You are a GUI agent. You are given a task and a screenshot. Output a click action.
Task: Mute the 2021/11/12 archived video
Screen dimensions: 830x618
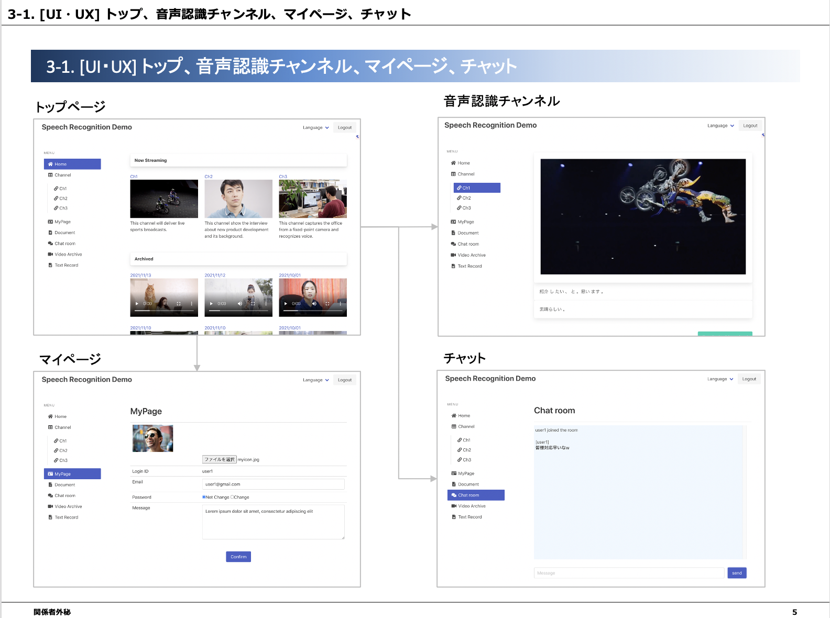(x=240, y=304)
